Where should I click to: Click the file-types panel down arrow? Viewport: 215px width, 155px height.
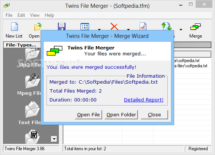(x=54, y=139)
